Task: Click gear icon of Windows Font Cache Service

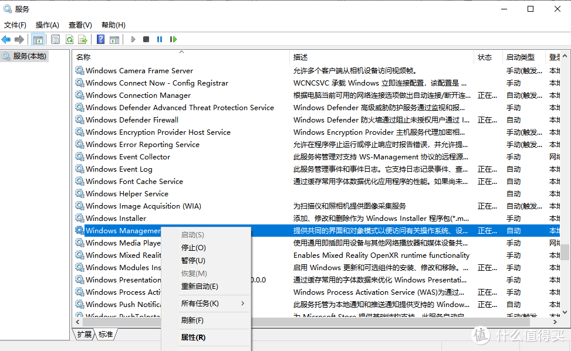Action: pyautogui.click(x=80, y=181)
